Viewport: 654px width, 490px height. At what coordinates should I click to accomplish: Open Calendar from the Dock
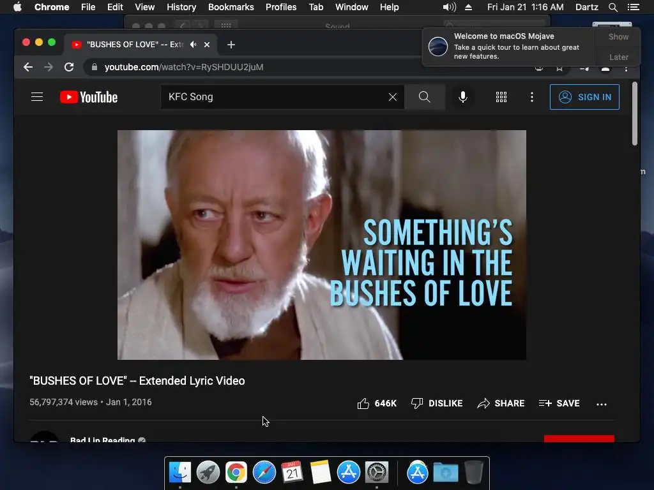[292, 473]
